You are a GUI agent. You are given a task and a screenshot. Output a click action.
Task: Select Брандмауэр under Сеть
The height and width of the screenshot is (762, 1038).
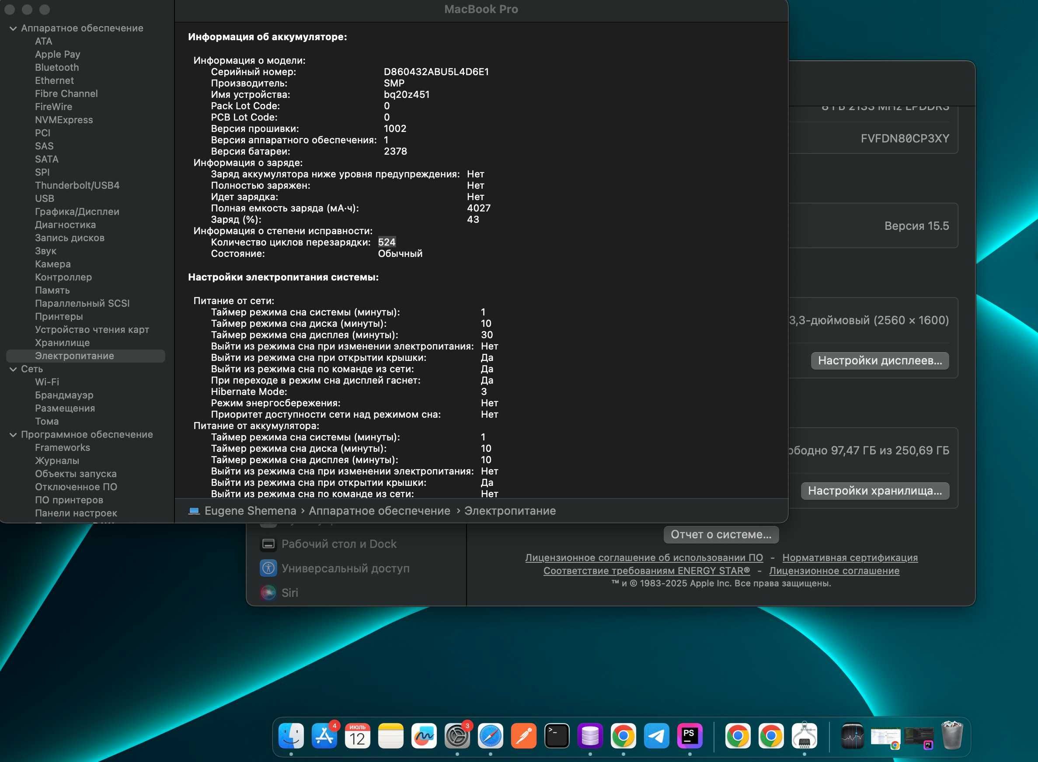(x=64, y=395)
